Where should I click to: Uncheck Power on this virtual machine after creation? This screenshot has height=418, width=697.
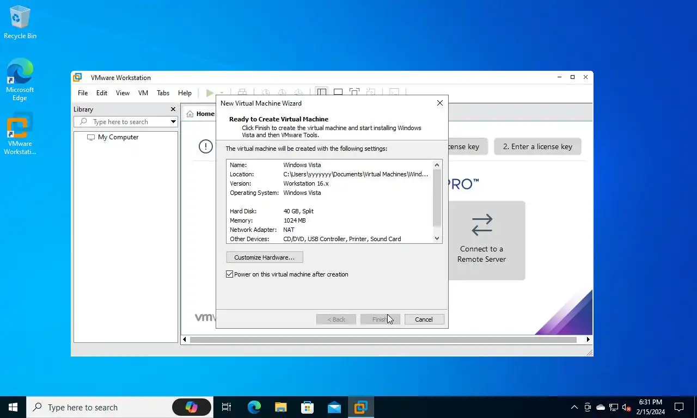pyautogui.click(x=230, y=274)
